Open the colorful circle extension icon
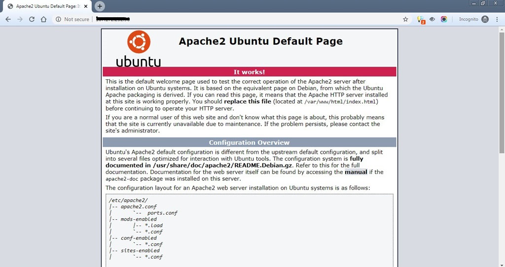The image size is (505, 267). (x=444, y=19)
